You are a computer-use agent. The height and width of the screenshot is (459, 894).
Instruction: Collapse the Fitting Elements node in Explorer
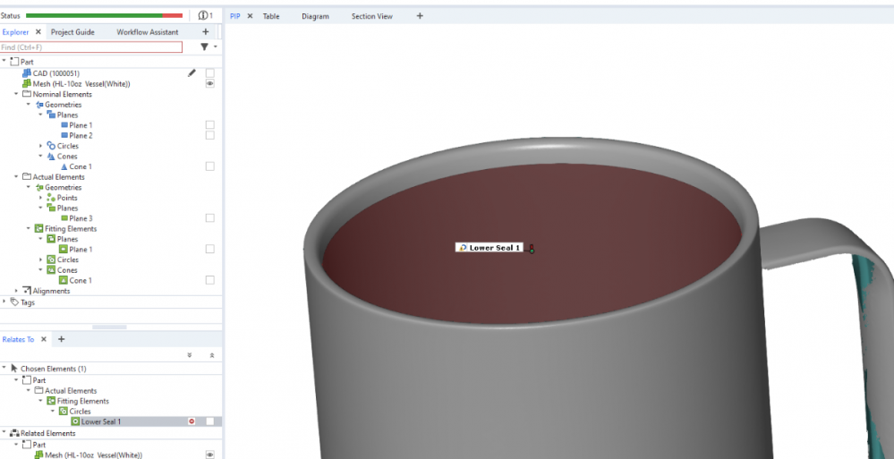29,229
